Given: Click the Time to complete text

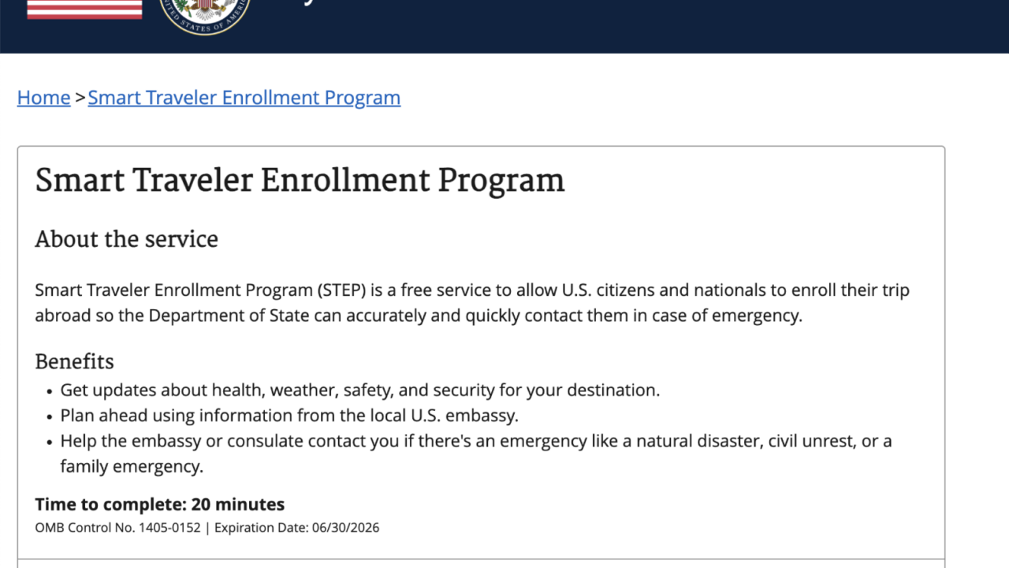Looking at the screenshot, I should [x=159, y=504].
